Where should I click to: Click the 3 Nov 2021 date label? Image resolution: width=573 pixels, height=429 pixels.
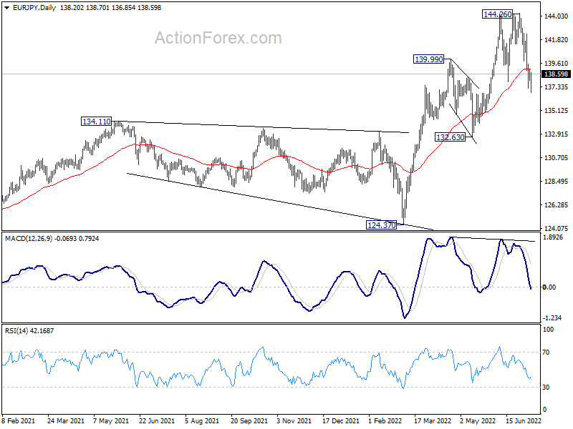294,420
